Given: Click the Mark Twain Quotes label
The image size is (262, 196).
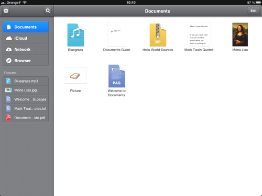Looking at the screenshot, I should [x=199, y=50].
